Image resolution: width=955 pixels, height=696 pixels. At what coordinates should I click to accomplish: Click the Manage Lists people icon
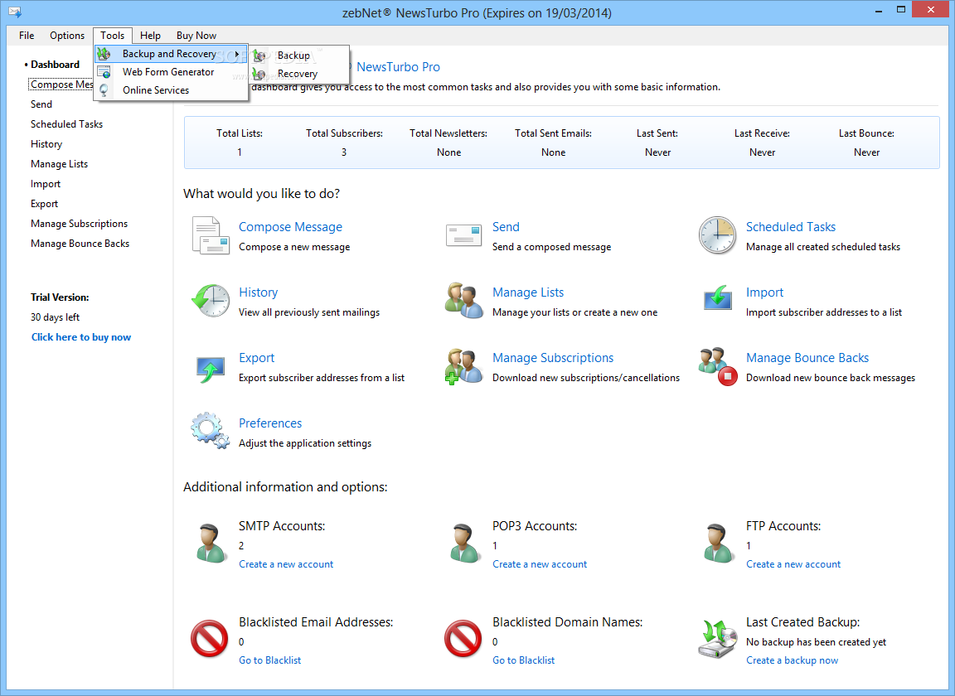click(x=464, y=300)
